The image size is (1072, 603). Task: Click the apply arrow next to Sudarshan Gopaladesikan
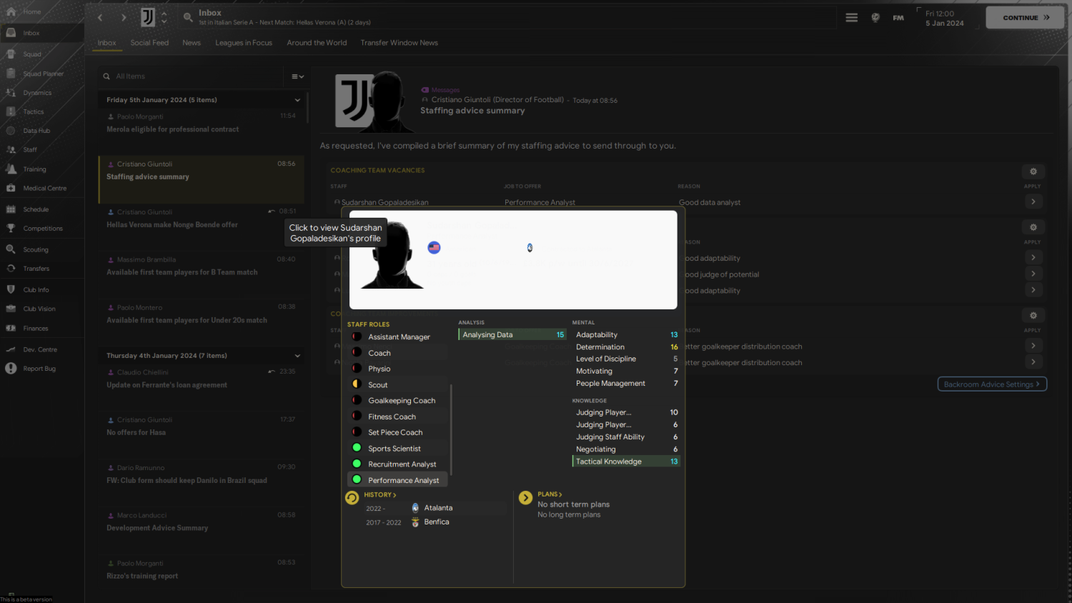1033,201
